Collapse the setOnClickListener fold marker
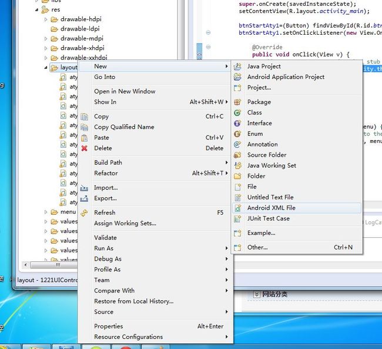382x349 pixels. click(208, 32)
